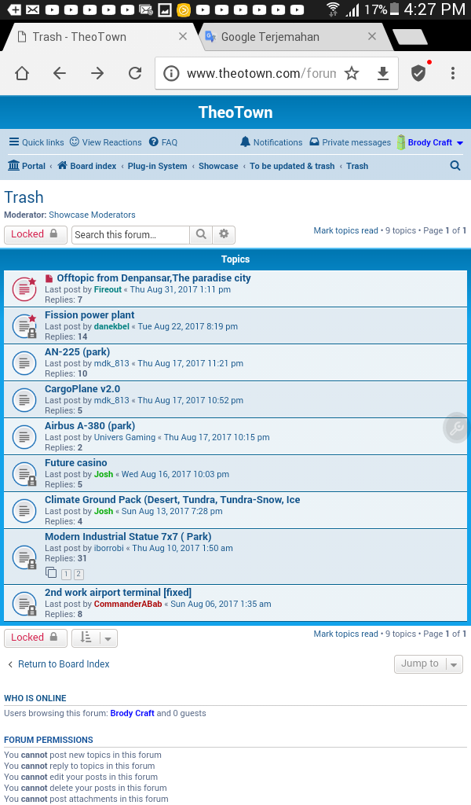The height and width of the screenshot is (805, 471).
Task: Click Offtopic topic status icon
Action: [x=24, y=289]
